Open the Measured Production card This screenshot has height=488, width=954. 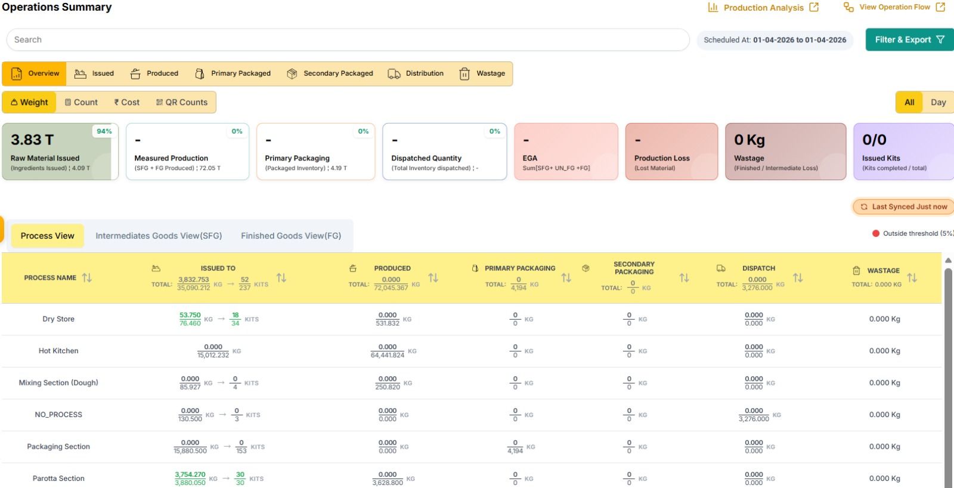click(187, 152)
